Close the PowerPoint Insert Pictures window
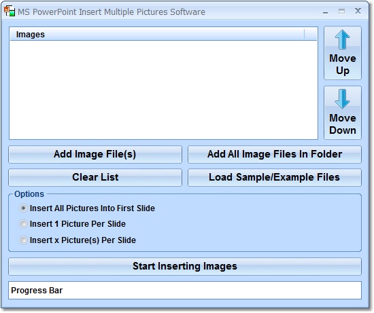 (358, 11)
